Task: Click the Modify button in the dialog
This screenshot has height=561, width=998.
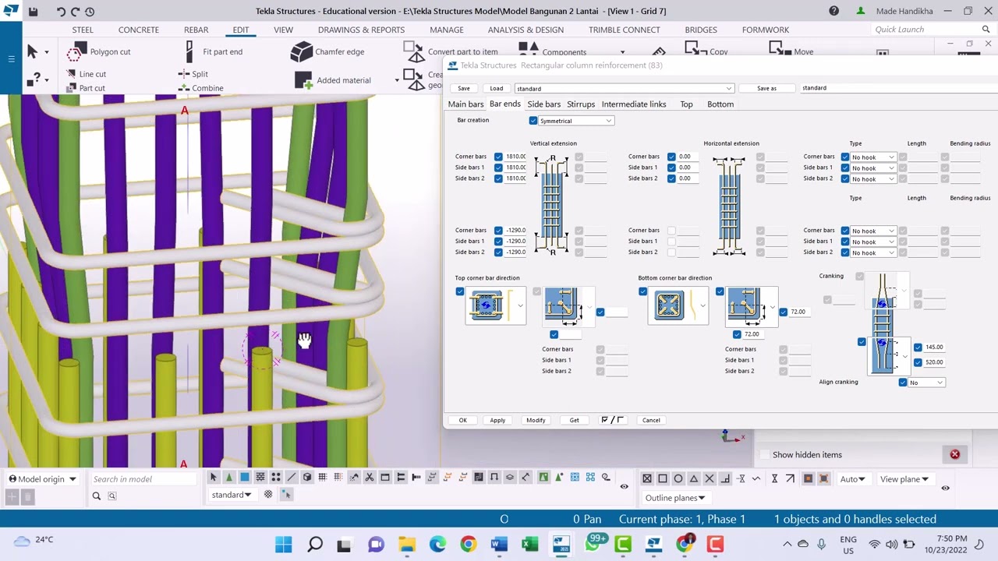Action: (536, 420)
